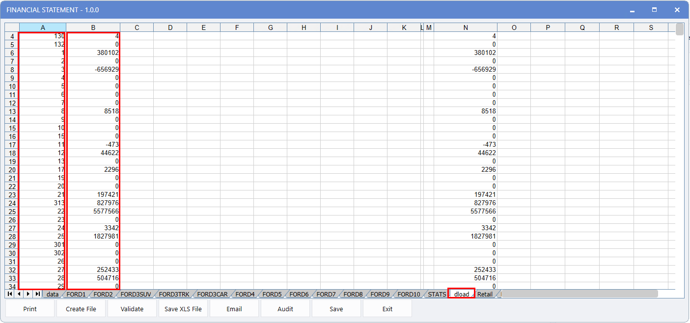
Task: Select the dload sheet tab
Action: pyautogui.click(x=462, y=294)
